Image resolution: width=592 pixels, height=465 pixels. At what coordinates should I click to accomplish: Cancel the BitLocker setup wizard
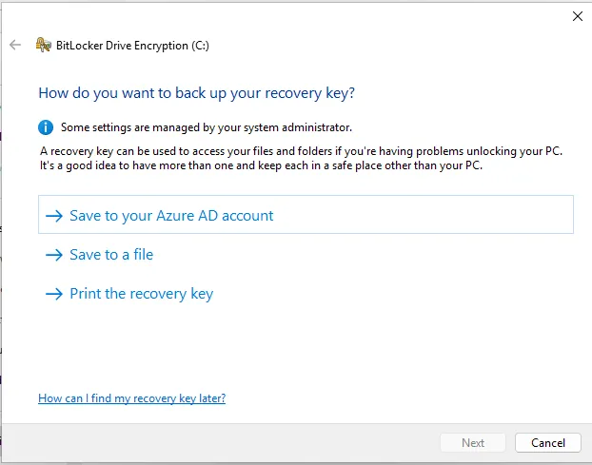547,442
